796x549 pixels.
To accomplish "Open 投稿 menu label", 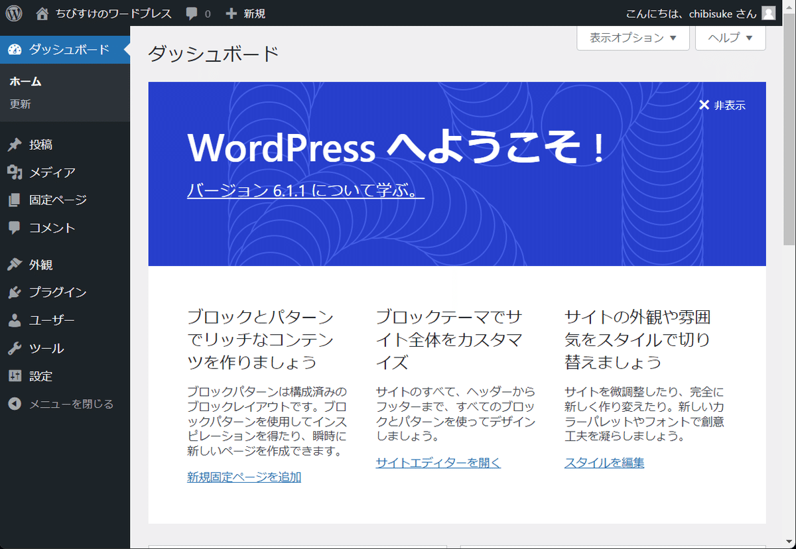I will click(40, 145).
